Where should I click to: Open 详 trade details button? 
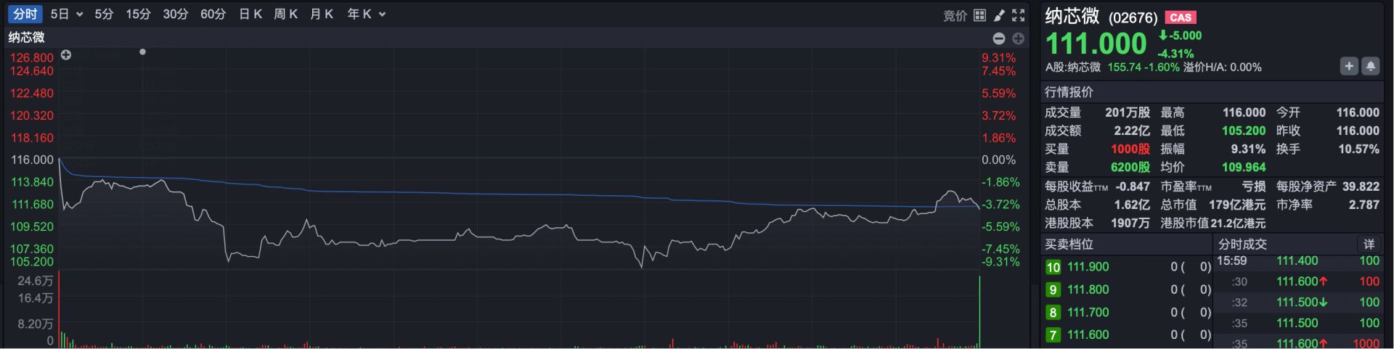click(1369, 244)
